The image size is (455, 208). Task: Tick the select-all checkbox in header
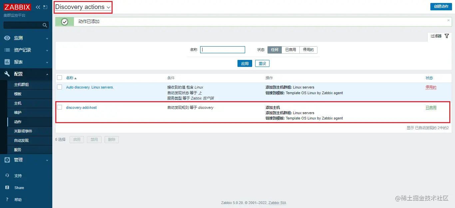point(60,78)
